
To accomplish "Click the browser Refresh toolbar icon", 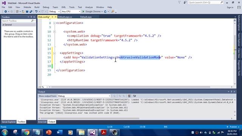I will tap(105, 12).
